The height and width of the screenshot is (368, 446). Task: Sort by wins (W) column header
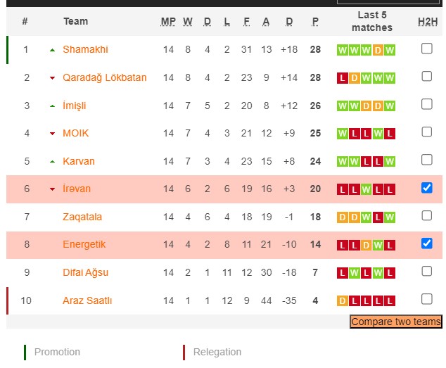[188, 21]
